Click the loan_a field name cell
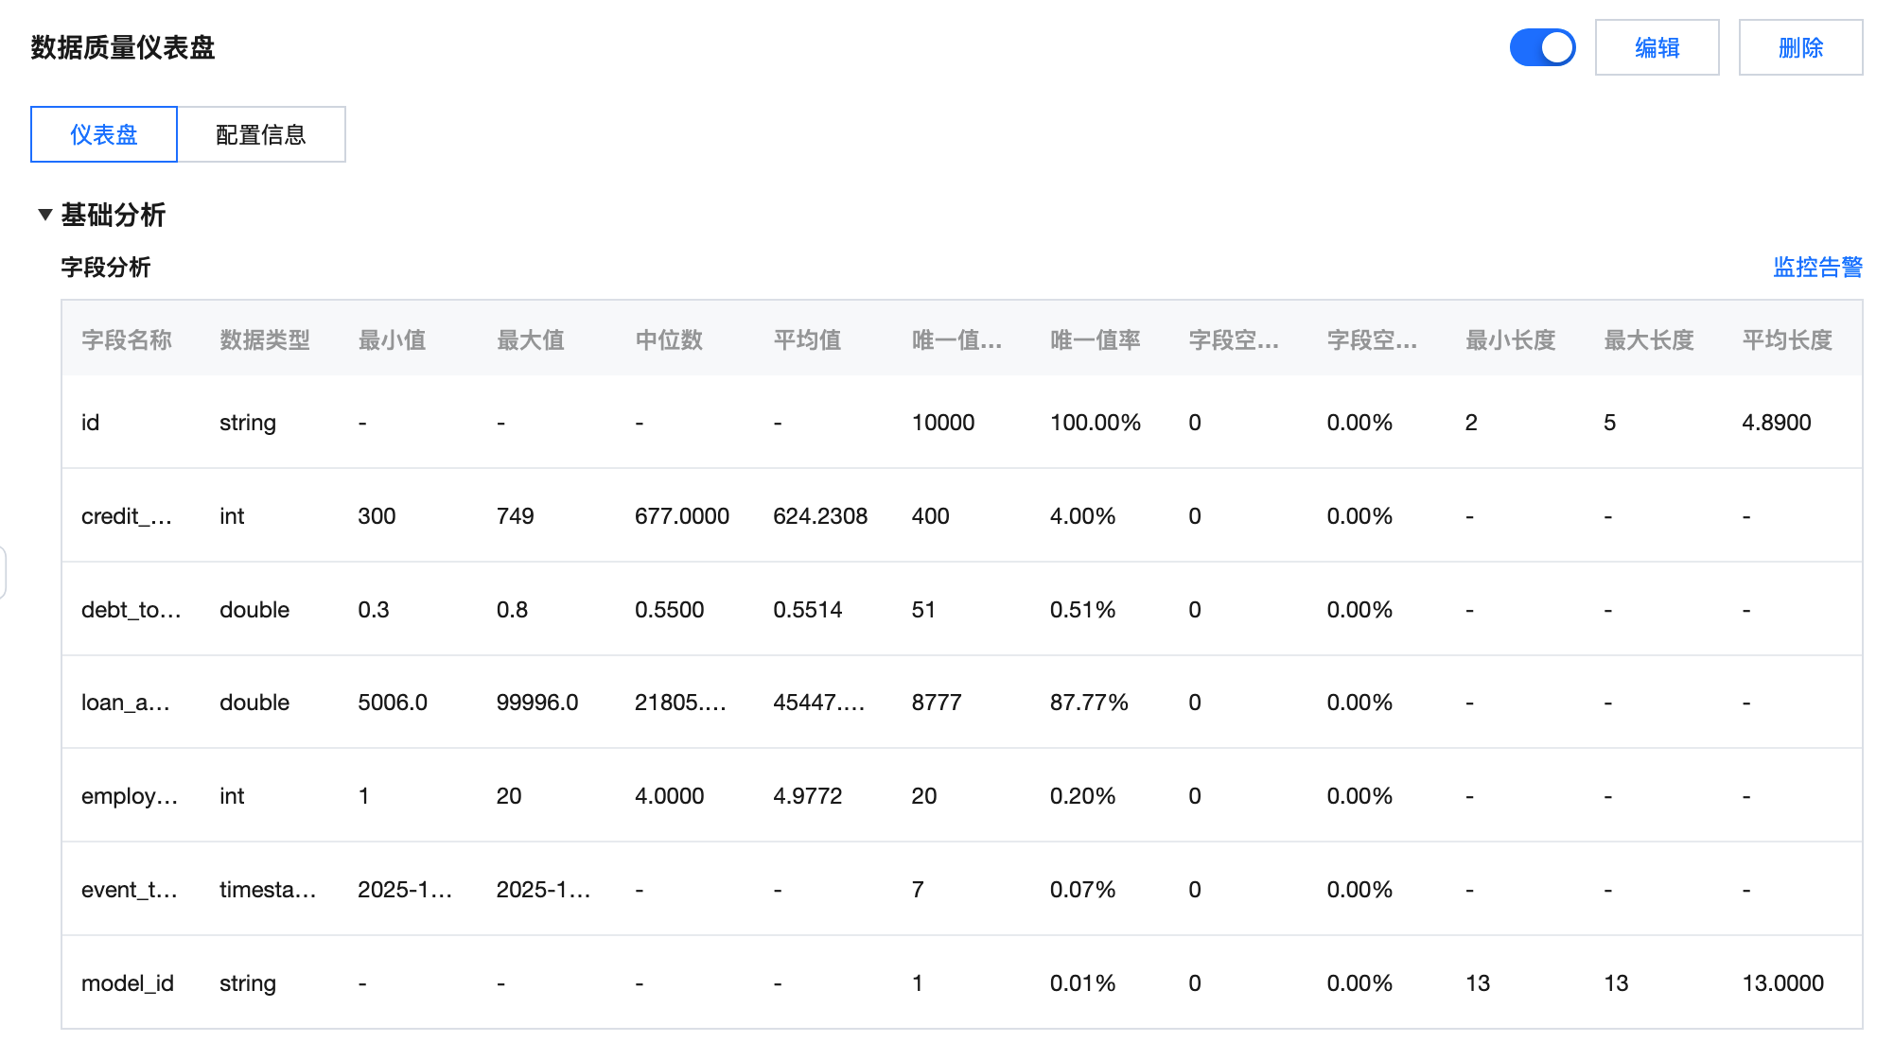 pyautogui.click(x=125, y=703)
